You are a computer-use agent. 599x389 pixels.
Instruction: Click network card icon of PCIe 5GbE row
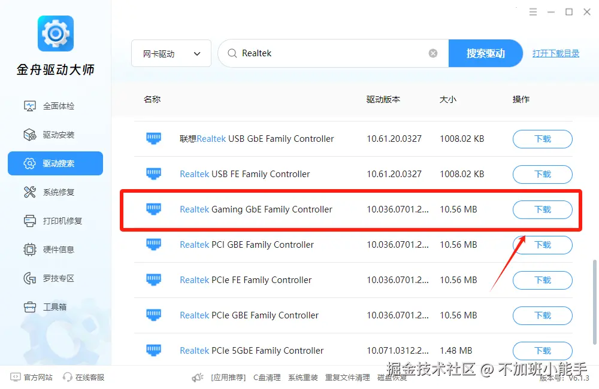[153, 350]
